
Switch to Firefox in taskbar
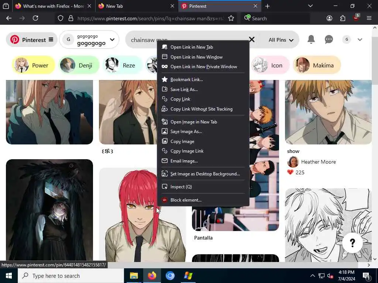tap(152, 276)
